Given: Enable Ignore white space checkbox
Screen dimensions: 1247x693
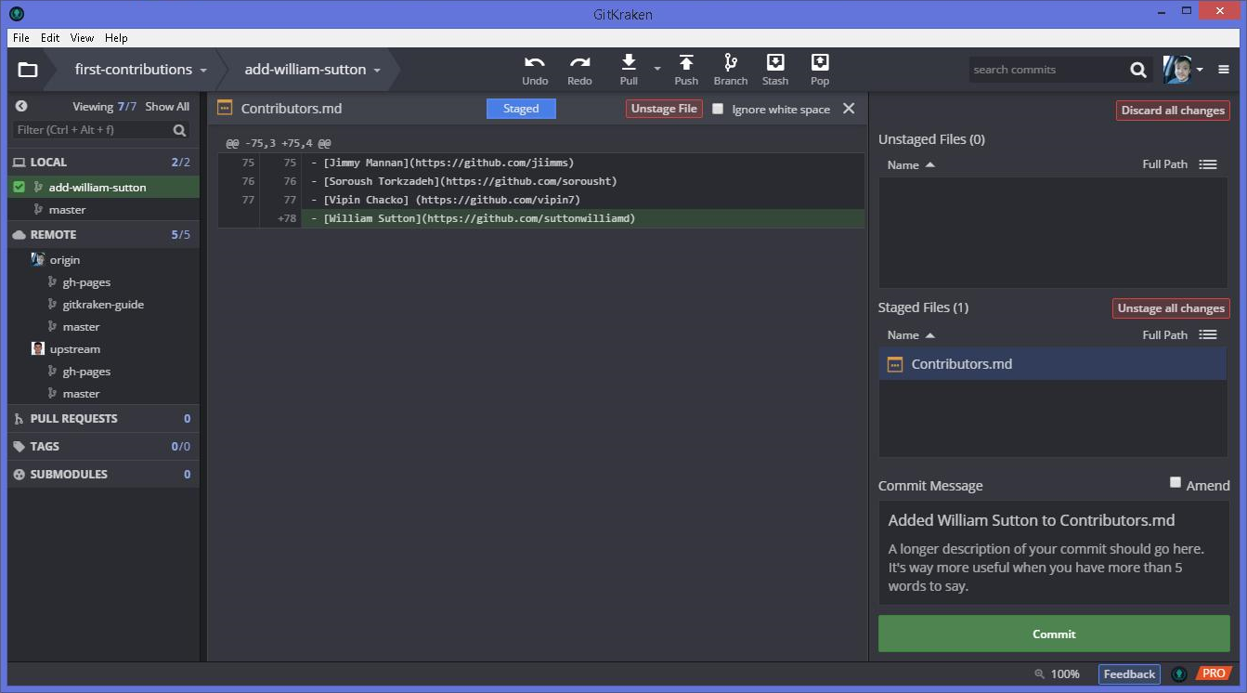Looking at the screenshot, I should 718,109.
